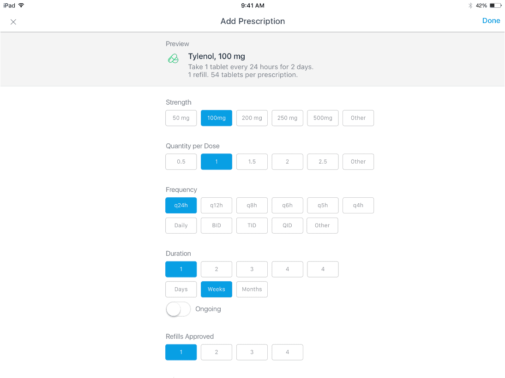Set duration number to 1

[x=181, y=269]
